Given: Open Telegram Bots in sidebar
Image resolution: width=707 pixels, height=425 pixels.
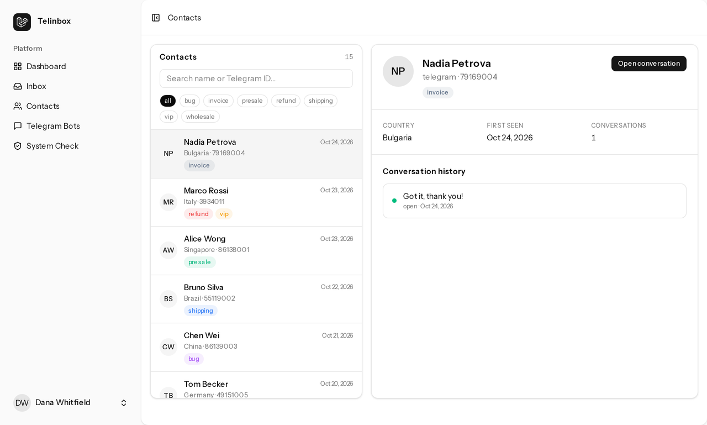Looking at the screenshot, I should point(71,126).
